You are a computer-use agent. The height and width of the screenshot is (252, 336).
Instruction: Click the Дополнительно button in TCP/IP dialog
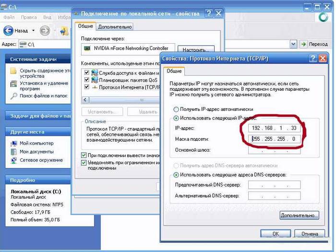pos(299,216)
